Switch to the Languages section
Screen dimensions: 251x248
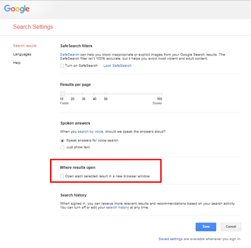[x=22, y=54]
